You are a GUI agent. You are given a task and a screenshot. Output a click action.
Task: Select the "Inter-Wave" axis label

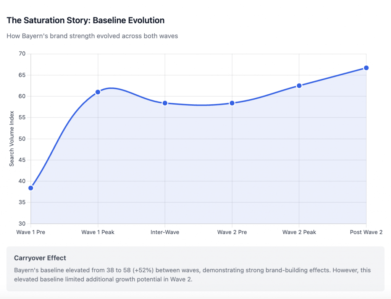point(165,232)
